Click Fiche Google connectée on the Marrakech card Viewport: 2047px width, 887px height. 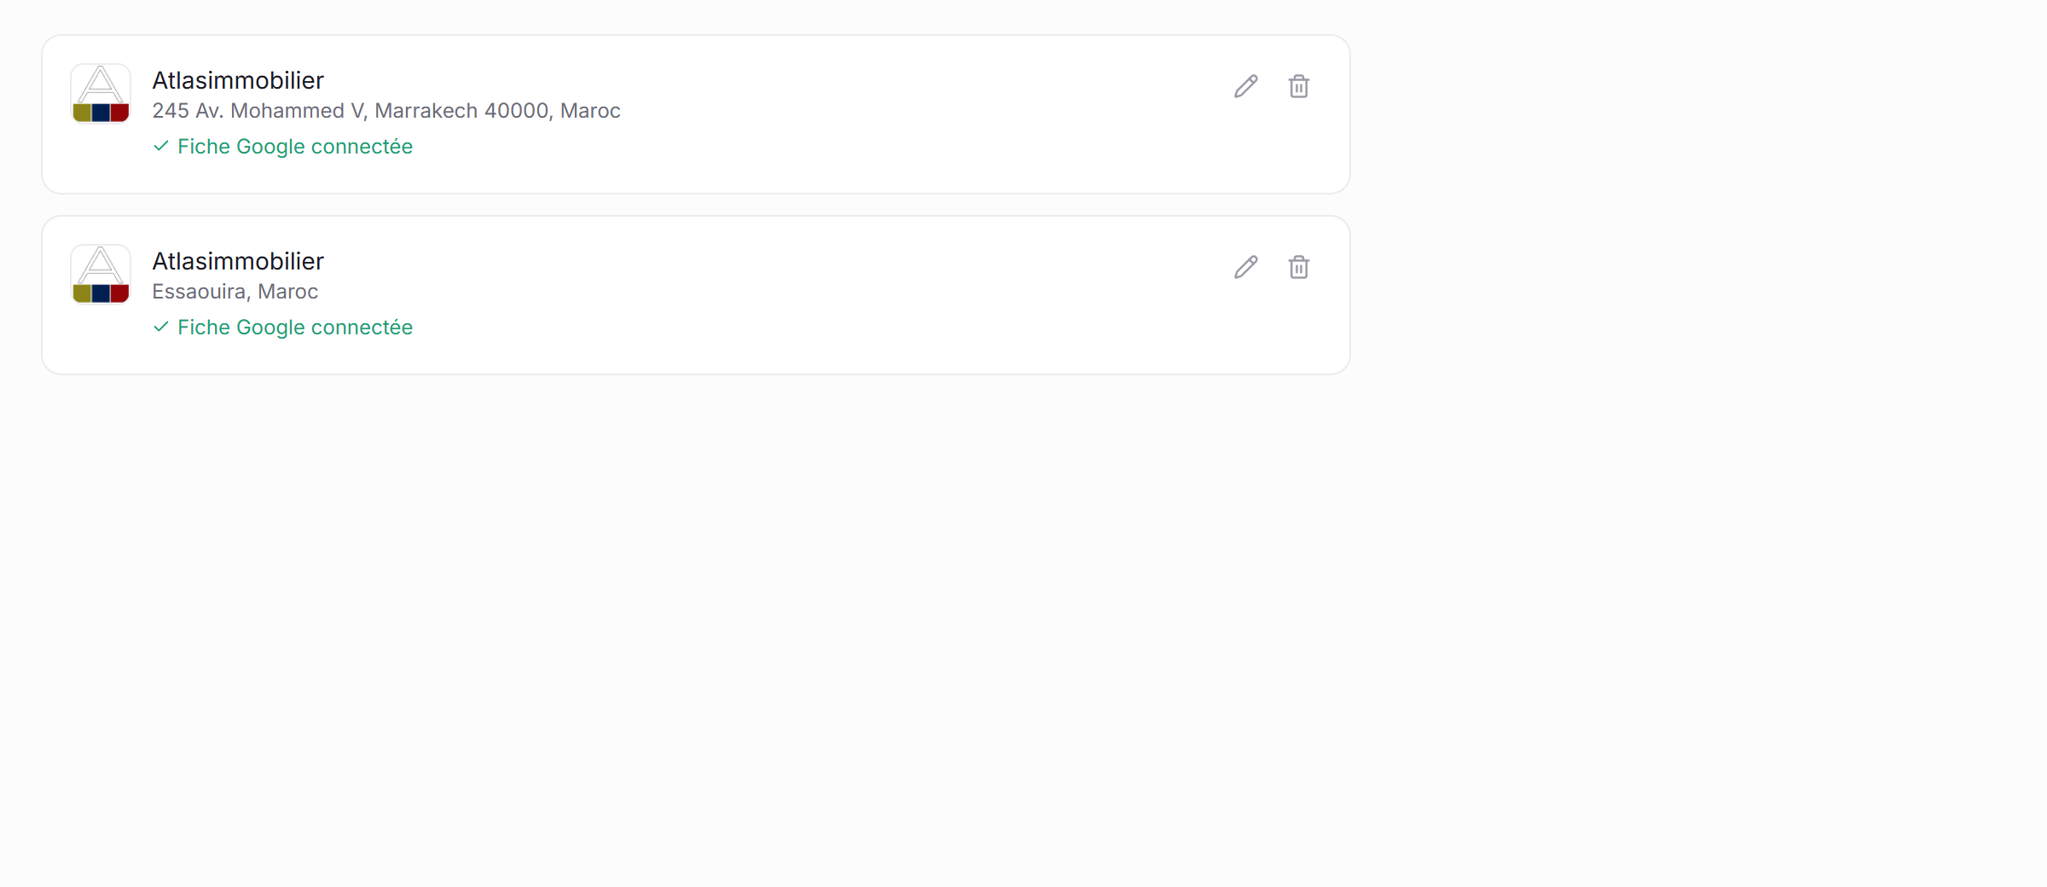tap(295, 147)
